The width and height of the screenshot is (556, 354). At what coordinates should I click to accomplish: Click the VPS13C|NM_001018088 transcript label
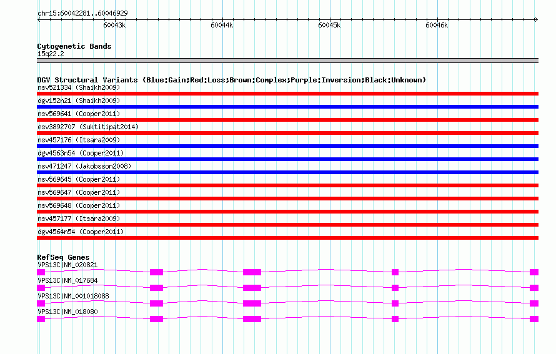(73, 296)
